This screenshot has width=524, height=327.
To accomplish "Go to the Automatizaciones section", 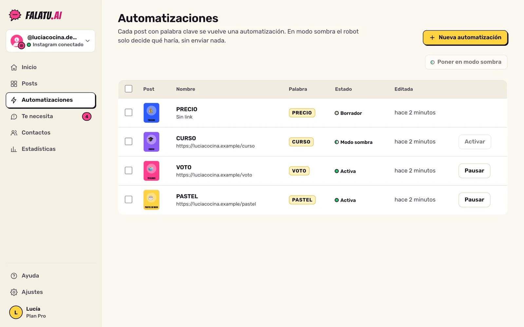I will tap(51, 100).
